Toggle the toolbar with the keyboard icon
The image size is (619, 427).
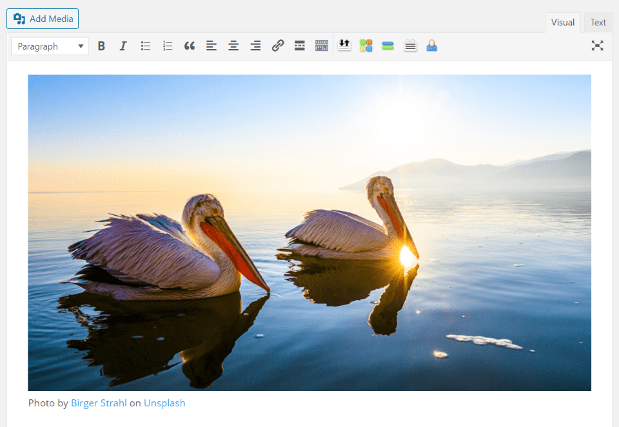[321, 46]
